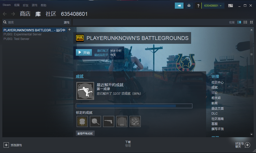
Task: Open the 635408601 profile tab
Action: (x=74, y=14)
